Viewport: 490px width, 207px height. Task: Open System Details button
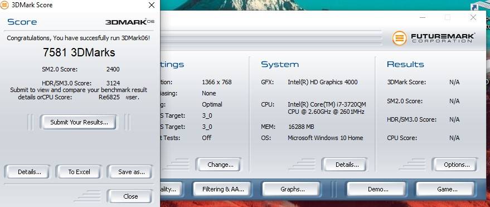347,165
